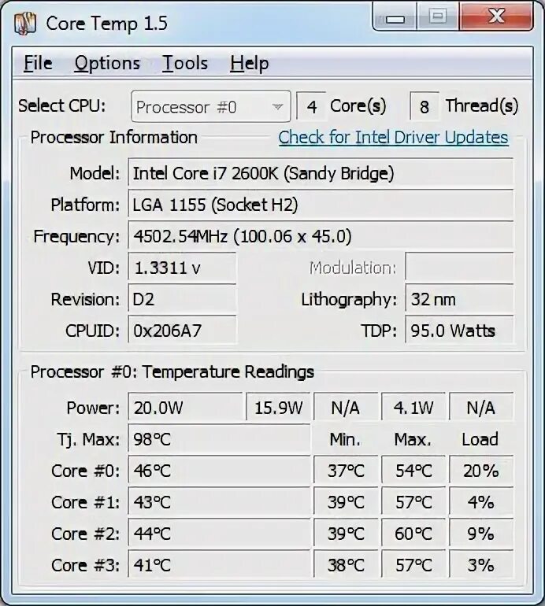Click Core #0 temperature 46°C

(x=219, y=471)
